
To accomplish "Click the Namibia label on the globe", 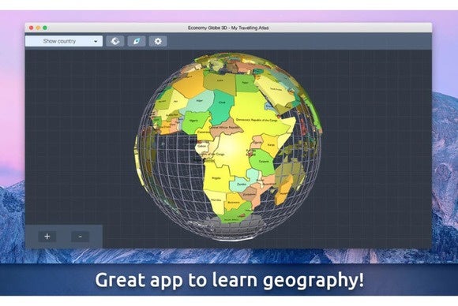I will 216,200.
